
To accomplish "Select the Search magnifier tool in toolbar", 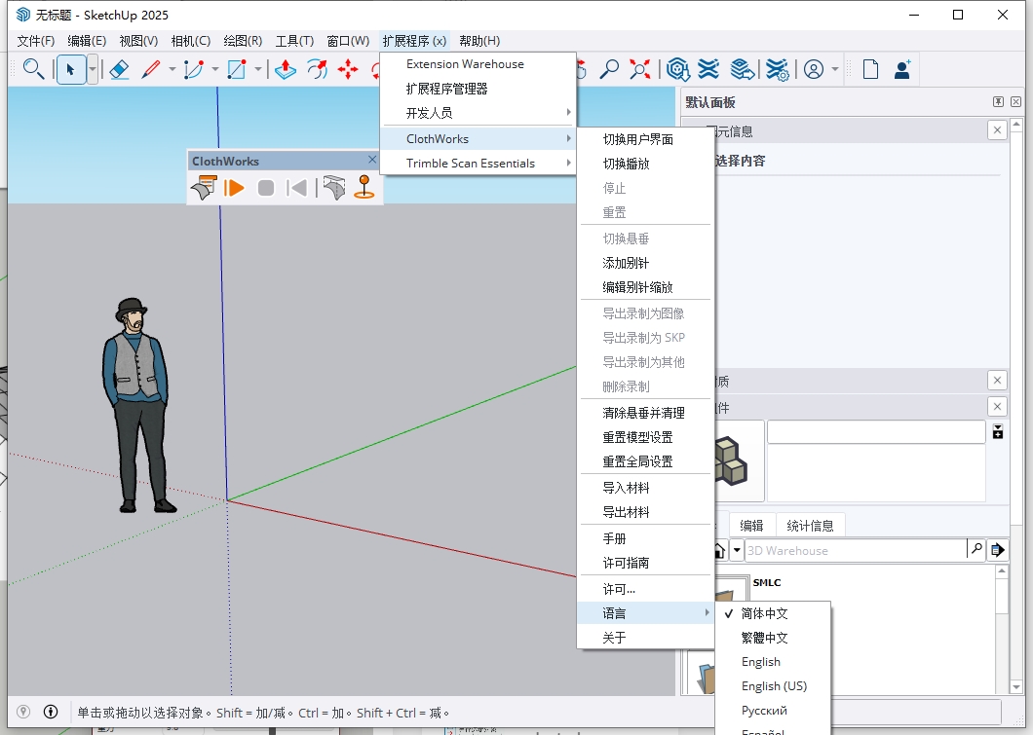I will point(33,69).
